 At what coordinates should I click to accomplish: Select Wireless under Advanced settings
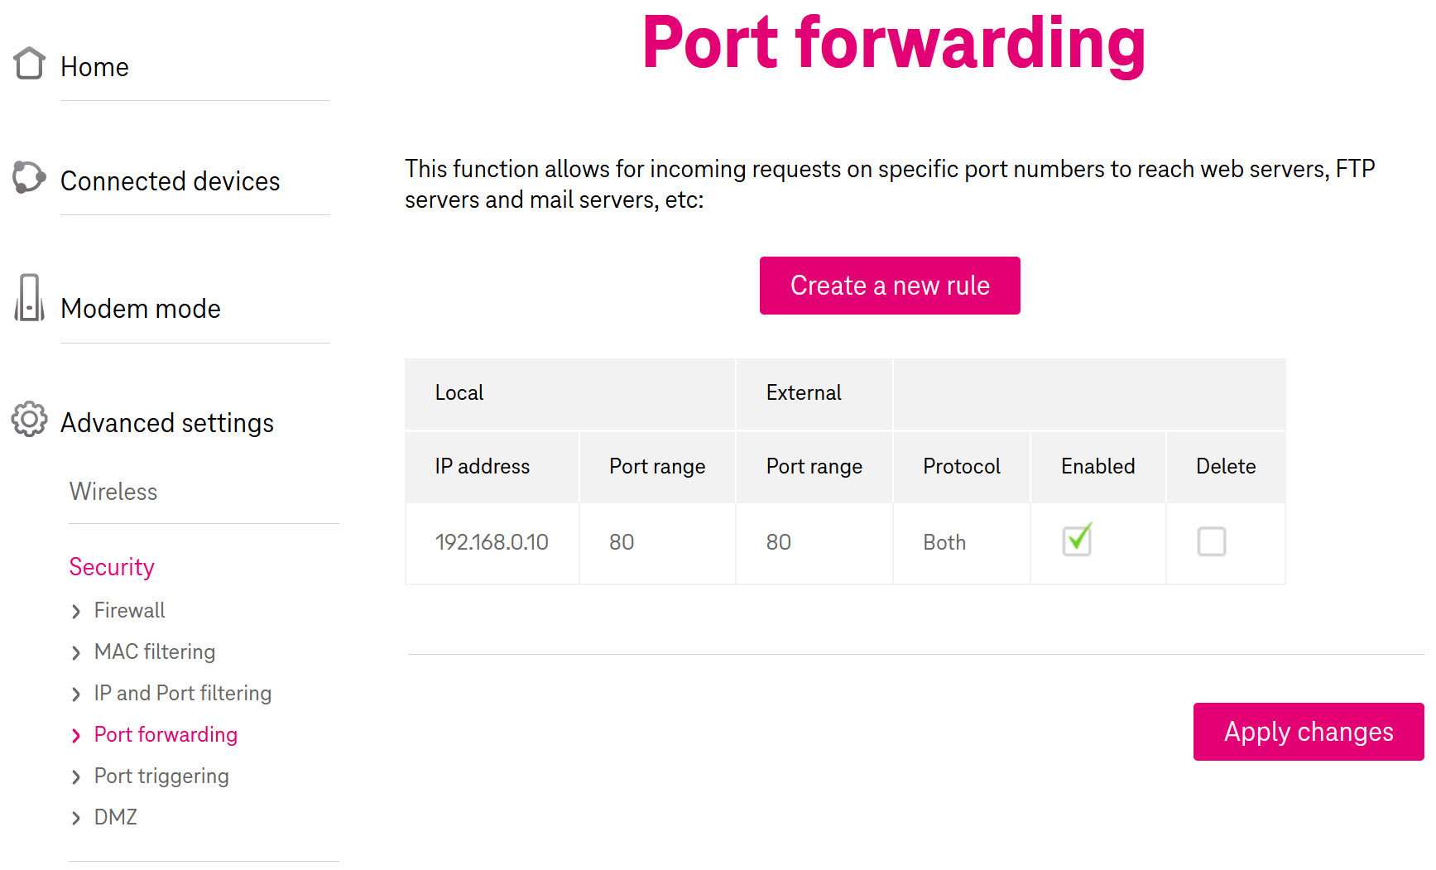tap(113, 492)
